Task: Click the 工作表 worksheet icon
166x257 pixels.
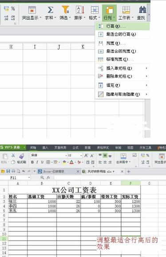Action: pos(126,10)
